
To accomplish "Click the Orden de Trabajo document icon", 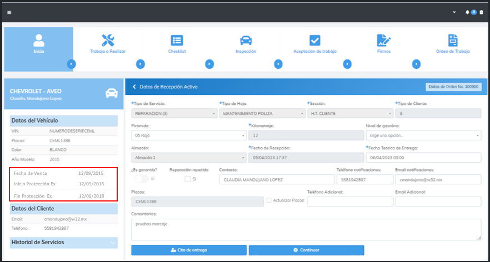I will point(453,41).
